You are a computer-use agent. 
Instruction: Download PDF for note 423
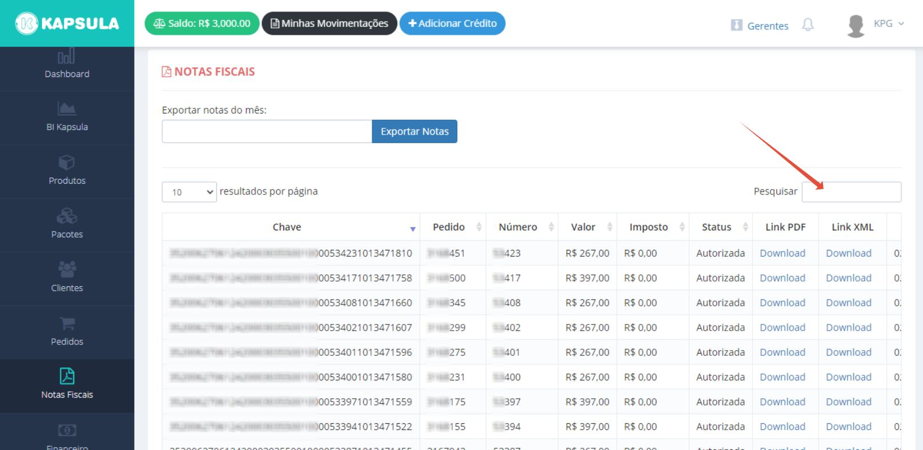783,253
